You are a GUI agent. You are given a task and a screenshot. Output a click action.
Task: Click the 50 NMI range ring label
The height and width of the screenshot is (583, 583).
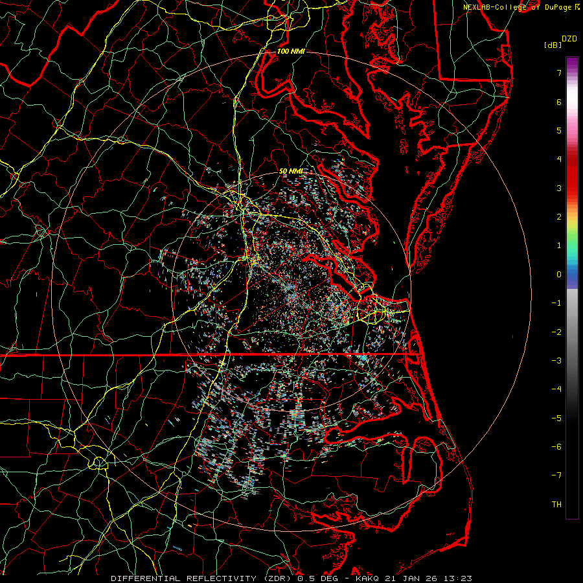pos(291,172)
